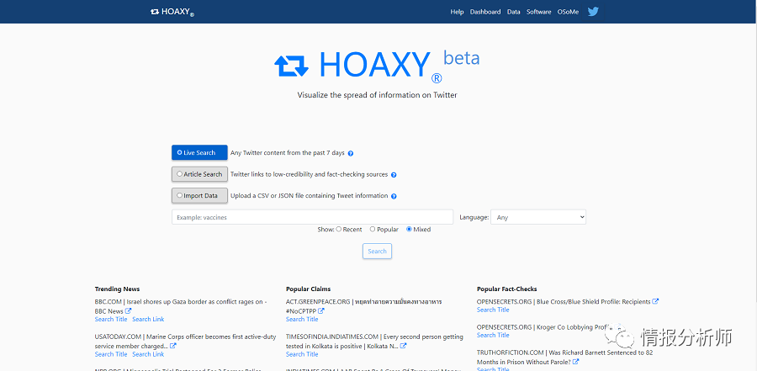The image size is (757, 371).
Task: Click Search Title under the Greenpeace claim
Action: [302, 320]
